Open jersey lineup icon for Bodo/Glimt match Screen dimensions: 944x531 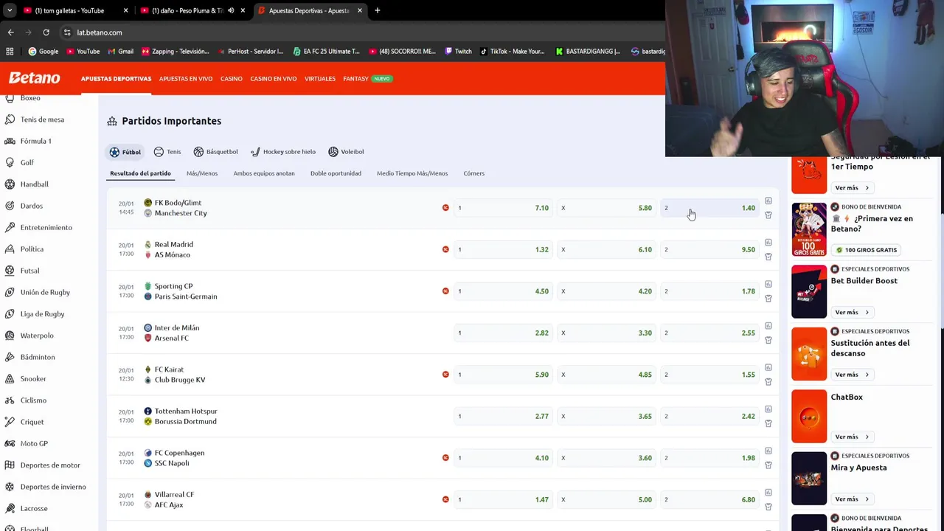pyautogui.click(x=768, y=215)
